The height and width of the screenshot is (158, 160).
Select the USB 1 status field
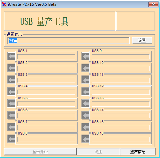click(x=46, y=57)
